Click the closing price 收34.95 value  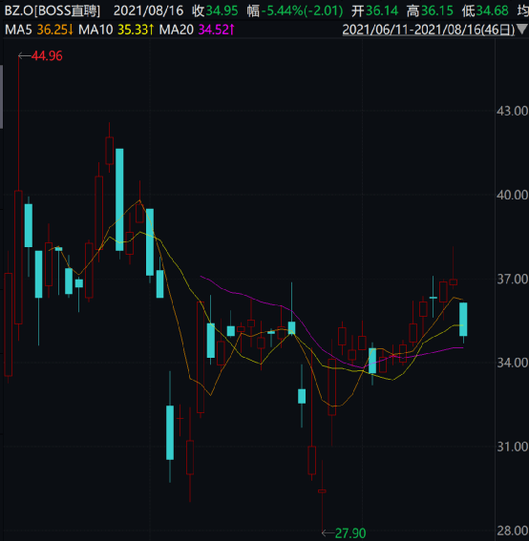215,11
